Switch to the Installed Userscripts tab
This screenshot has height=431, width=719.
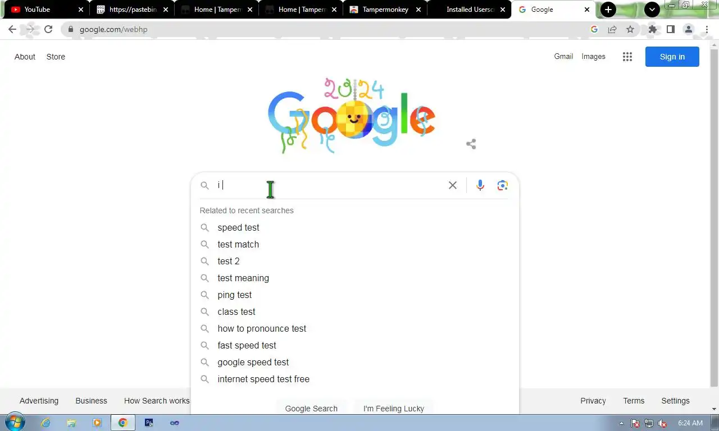[469, 10]
